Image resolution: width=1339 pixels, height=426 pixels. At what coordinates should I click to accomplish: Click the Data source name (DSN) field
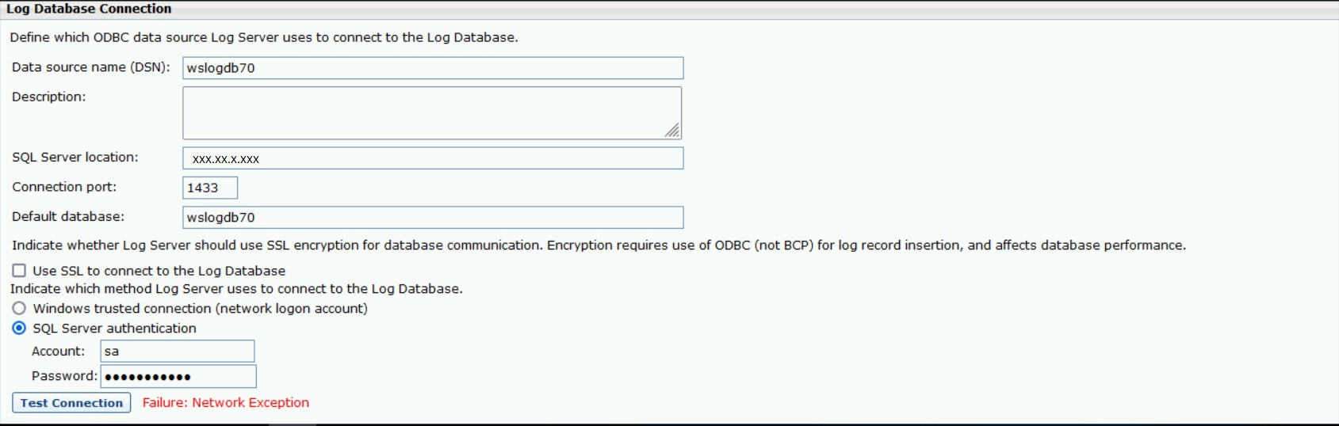(433, 68)
